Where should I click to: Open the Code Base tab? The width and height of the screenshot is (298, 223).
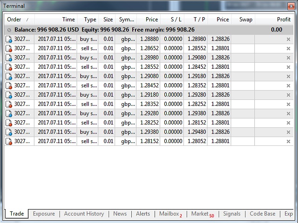(x=262, y=214)
